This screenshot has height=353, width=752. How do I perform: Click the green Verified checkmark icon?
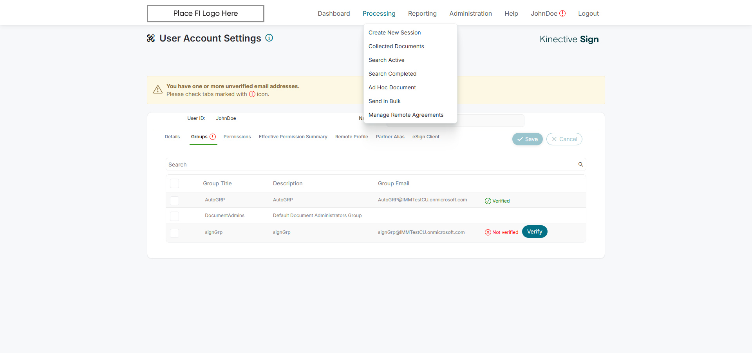488,201
